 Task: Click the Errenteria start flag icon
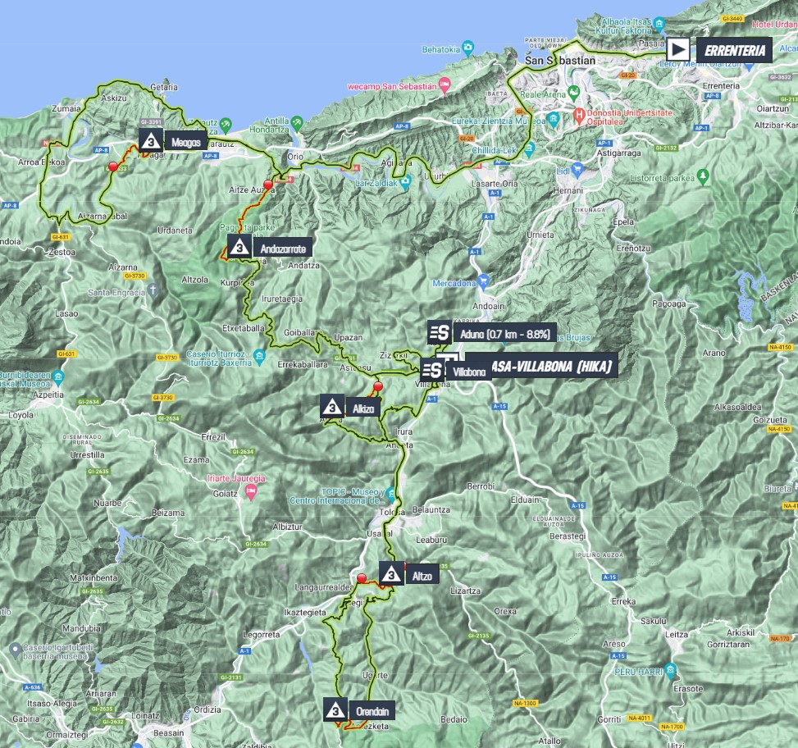pyautogui.click(x=678, y=49)
